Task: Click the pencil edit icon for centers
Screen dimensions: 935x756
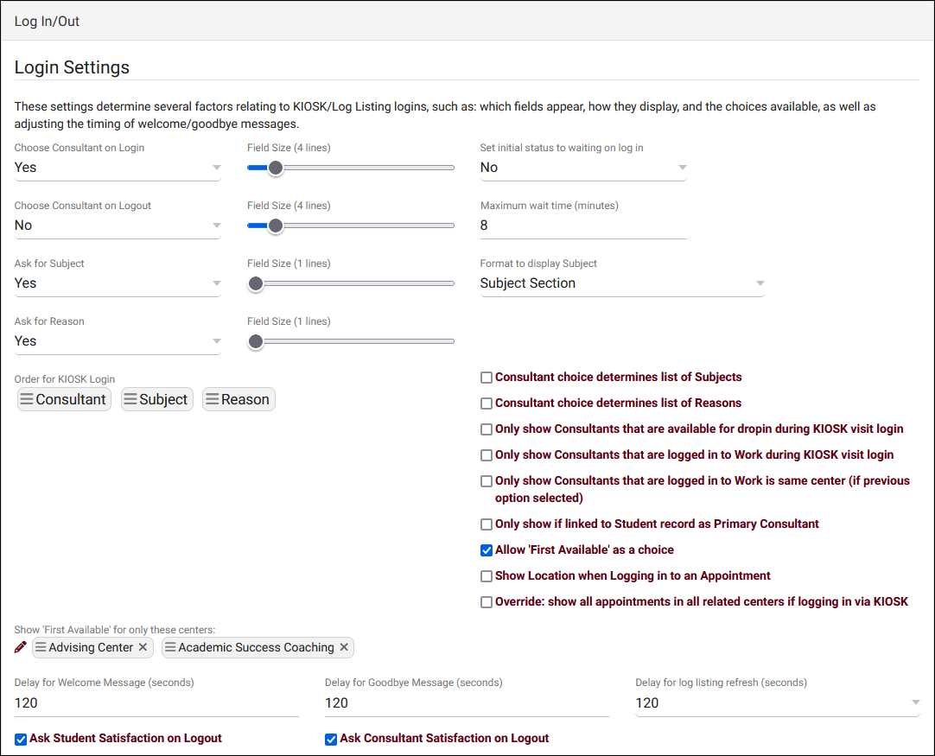Action: pos(21,647)
